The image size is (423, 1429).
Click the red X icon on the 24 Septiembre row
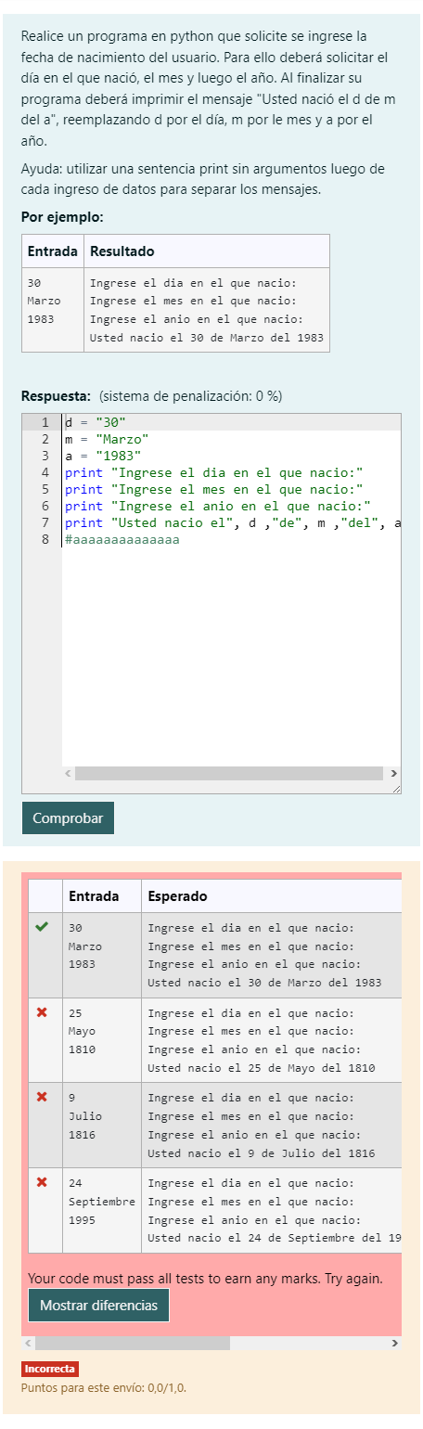tap(42, 1182)
